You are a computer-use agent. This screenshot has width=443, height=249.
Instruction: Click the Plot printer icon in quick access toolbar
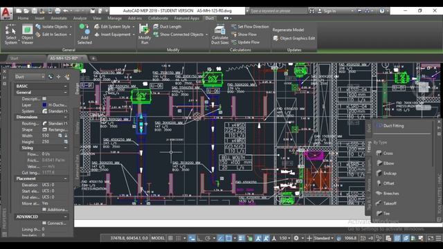click(57, 11)
